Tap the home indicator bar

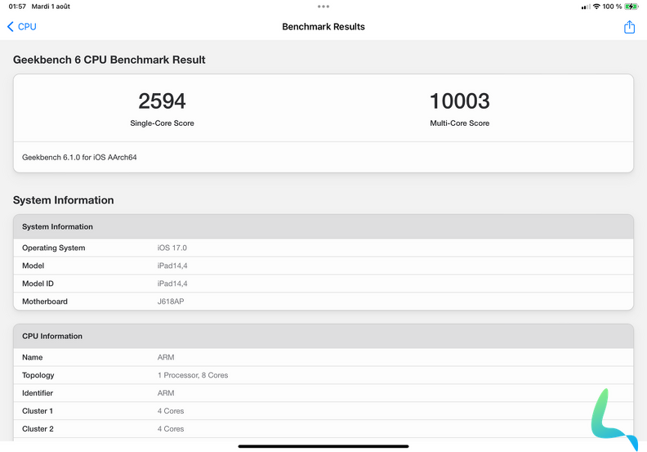point(323,446)
